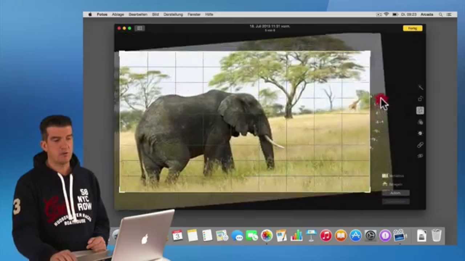Click the Seitenverhältnis aspect ratio option
This screenshot has width=465, height=261.
393,176
